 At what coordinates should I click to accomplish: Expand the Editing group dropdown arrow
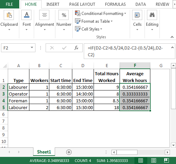click(152, 30)
